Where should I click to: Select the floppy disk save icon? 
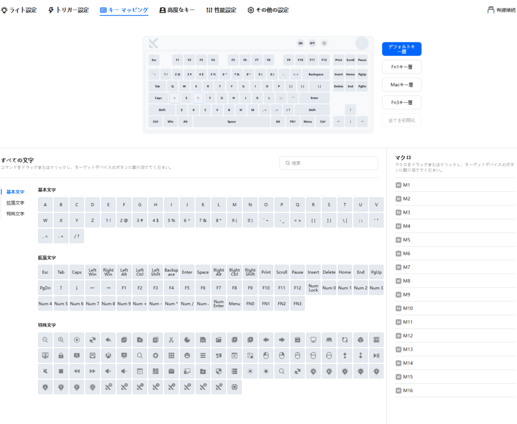pos(203,340)
